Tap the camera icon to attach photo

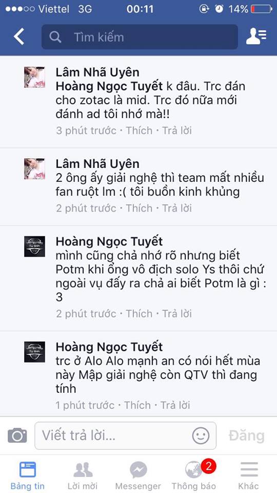17,435
